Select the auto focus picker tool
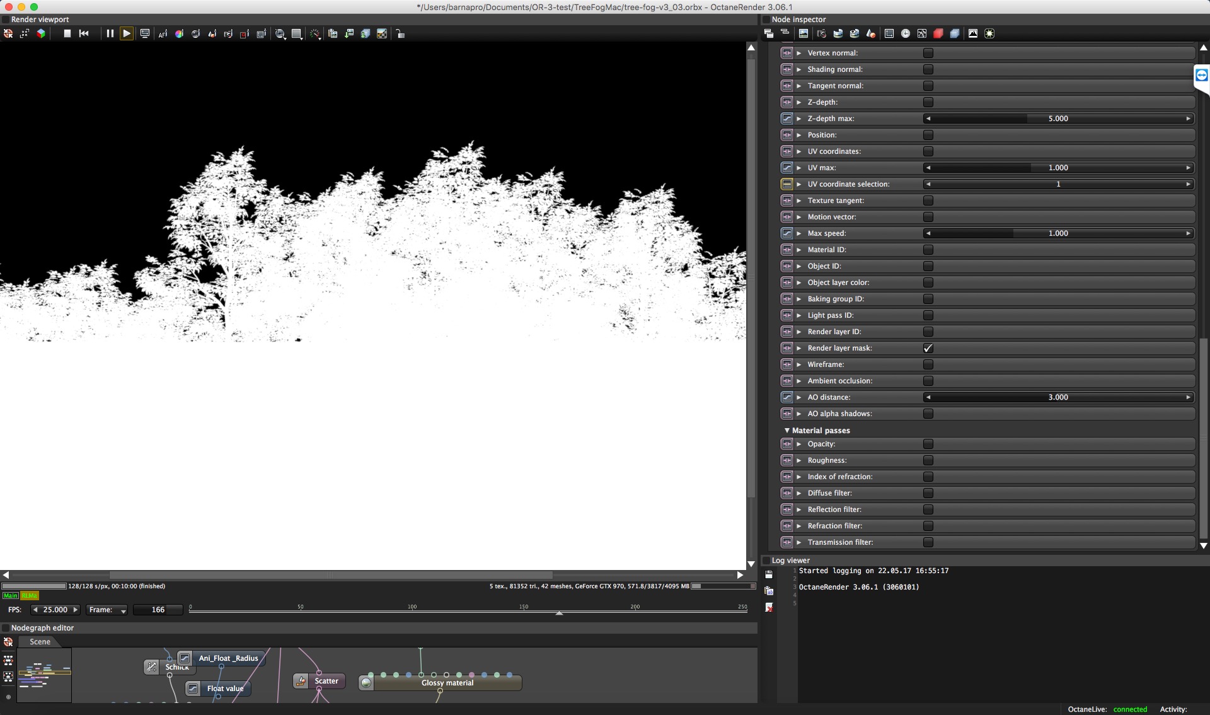 [x=163, y=34]
